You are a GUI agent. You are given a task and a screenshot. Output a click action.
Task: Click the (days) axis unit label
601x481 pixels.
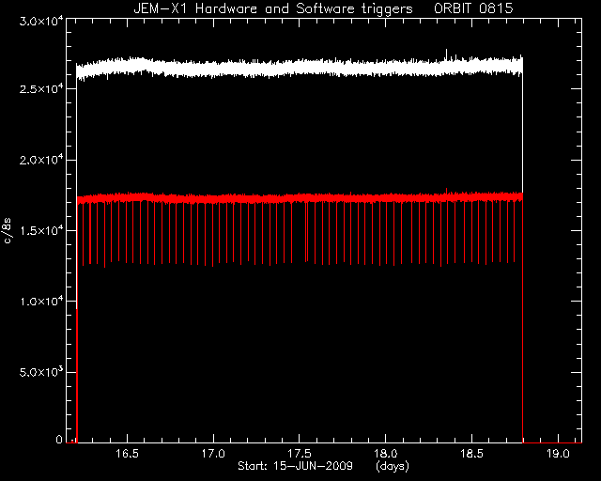393,466
